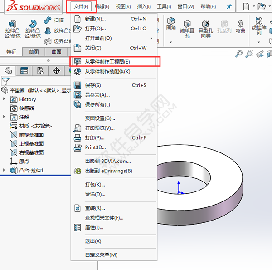Click the Properties (属性) icon in the File menu

pyautogui.click(x=78, y=227)
